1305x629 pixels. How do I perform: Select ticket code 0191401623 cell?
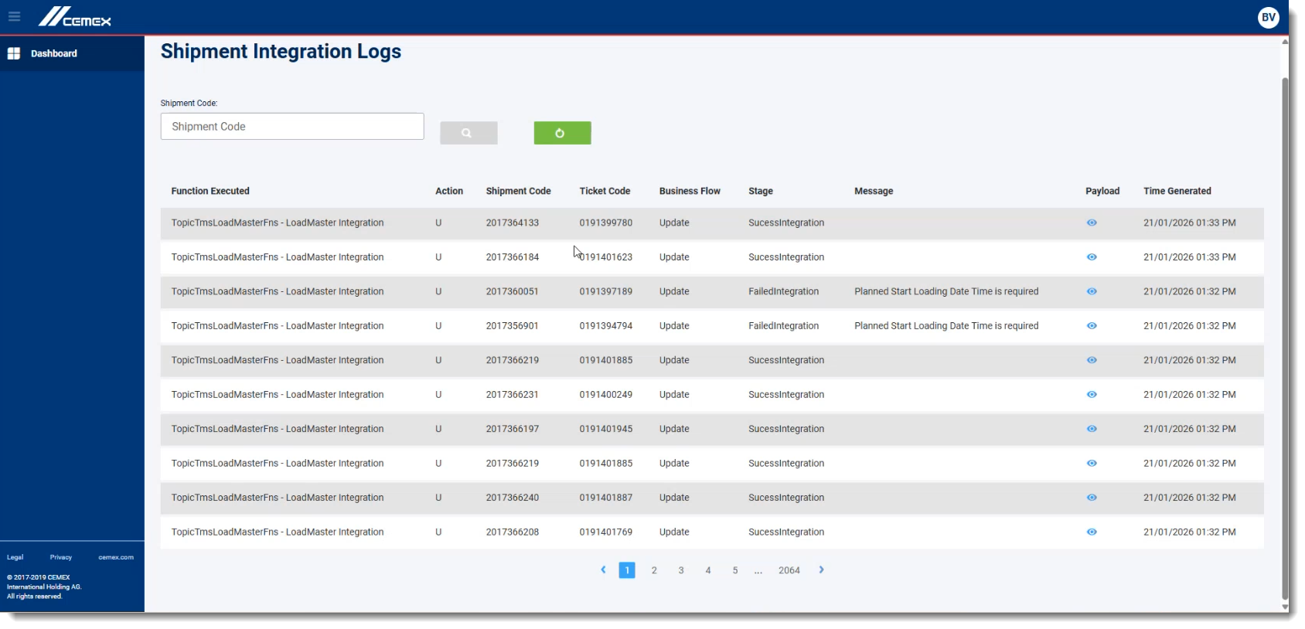pyautogui.click(x=606, y=257)
